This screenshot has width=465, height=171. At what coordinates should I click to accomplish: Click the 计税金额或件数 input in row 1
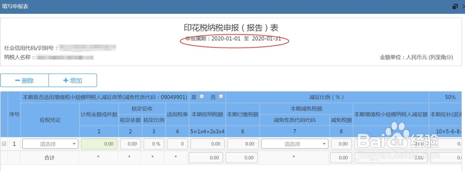pyautogui.click(x=99, y=144)
